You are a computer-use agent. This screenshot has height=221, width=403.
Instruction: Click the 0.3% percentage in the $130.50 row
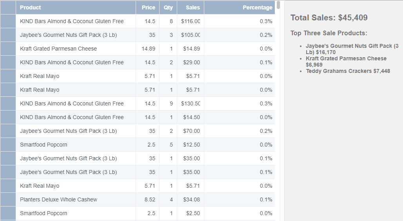[x=240, y=103]
